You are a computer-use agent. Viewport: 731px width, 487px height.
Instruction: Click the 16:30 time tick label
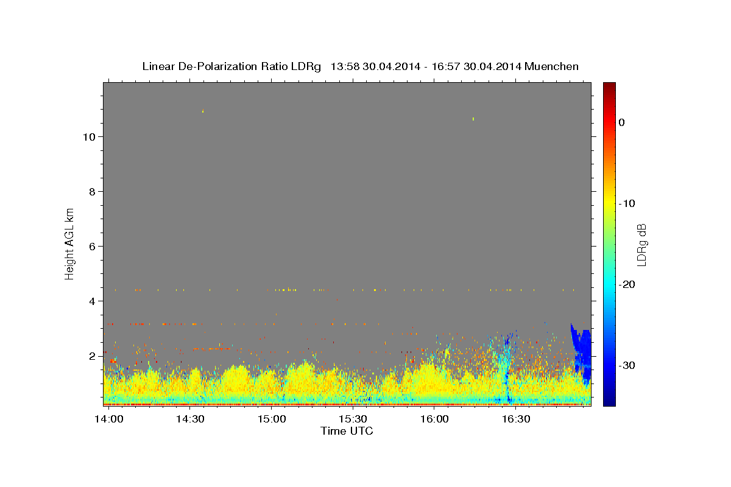pos(515,419)
